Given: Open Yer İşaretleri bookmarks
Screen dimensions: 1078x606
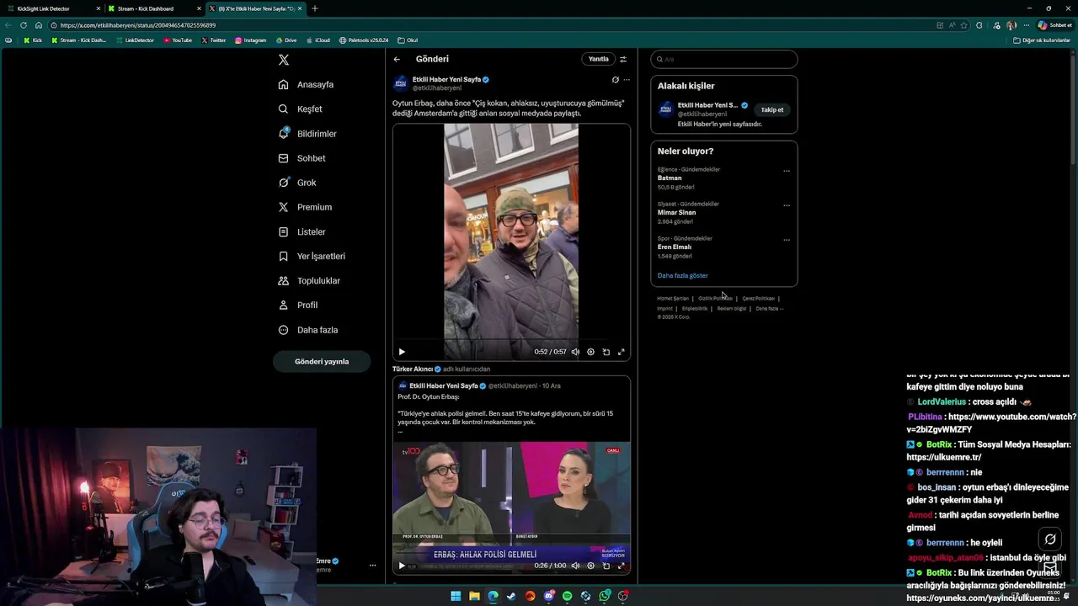Looking at the screenshot, I should click(312, 256).
